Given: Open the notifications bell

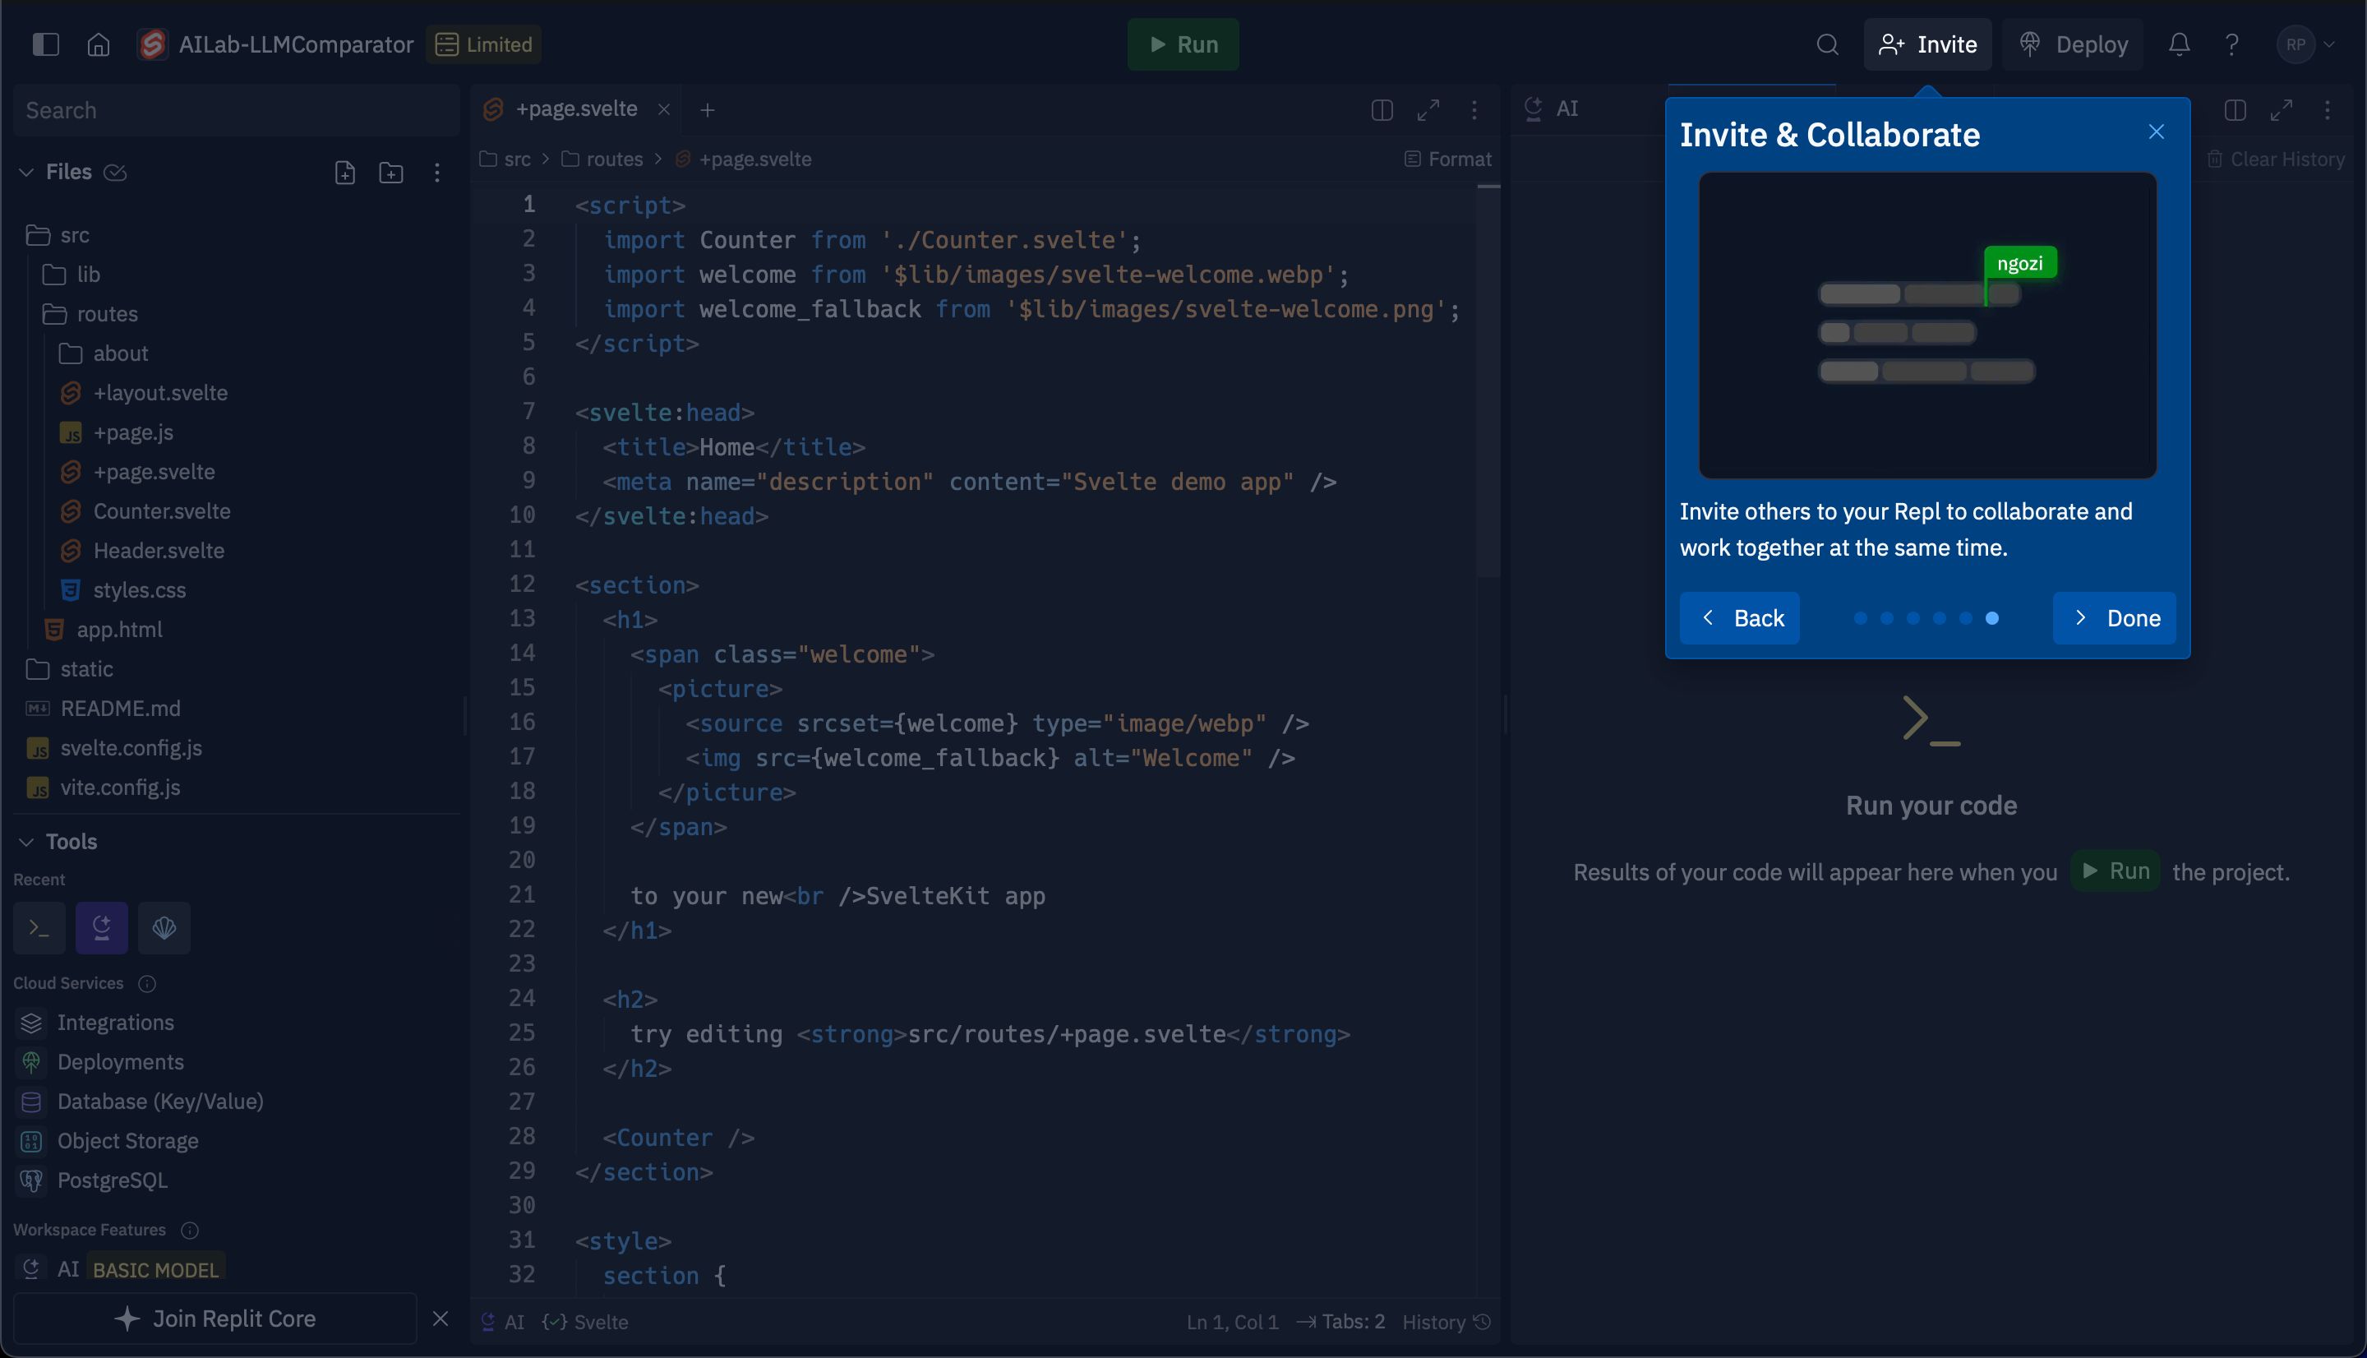Looking at the screenshot, I should 2179,44.
